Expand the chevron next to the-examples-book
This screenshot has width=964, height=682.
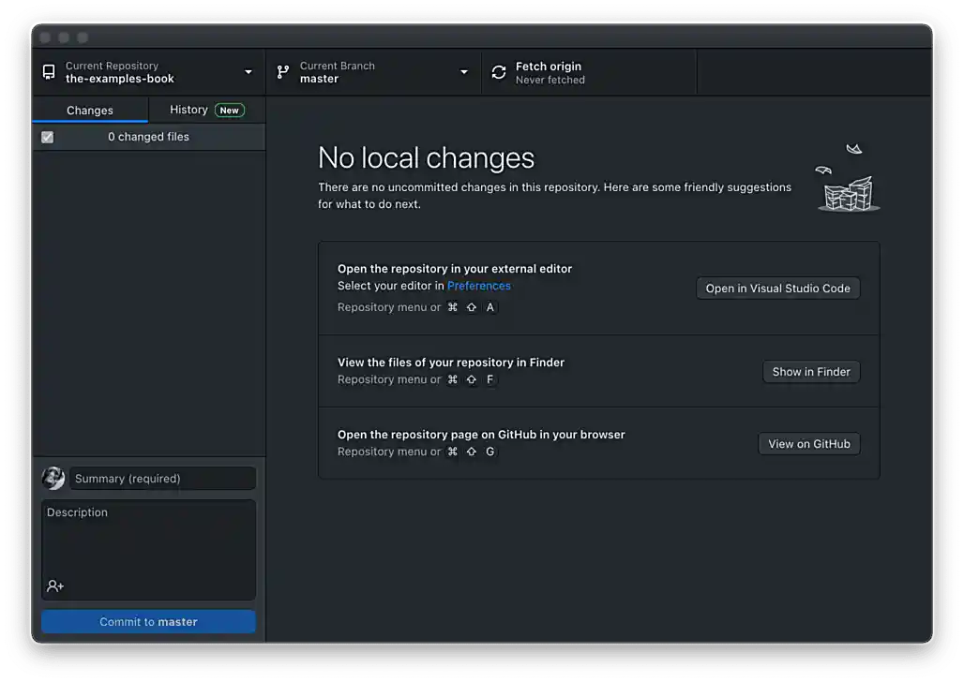(248, 71)
